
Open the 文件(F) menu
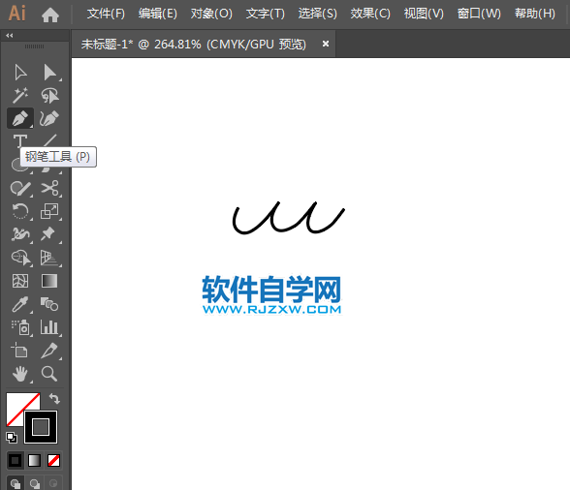pos(106,14)
